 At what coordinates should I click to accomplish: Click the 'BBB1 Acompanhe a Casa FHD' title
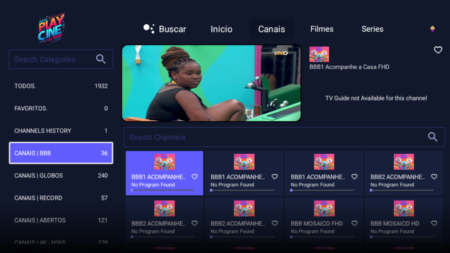tap(349, 67)
